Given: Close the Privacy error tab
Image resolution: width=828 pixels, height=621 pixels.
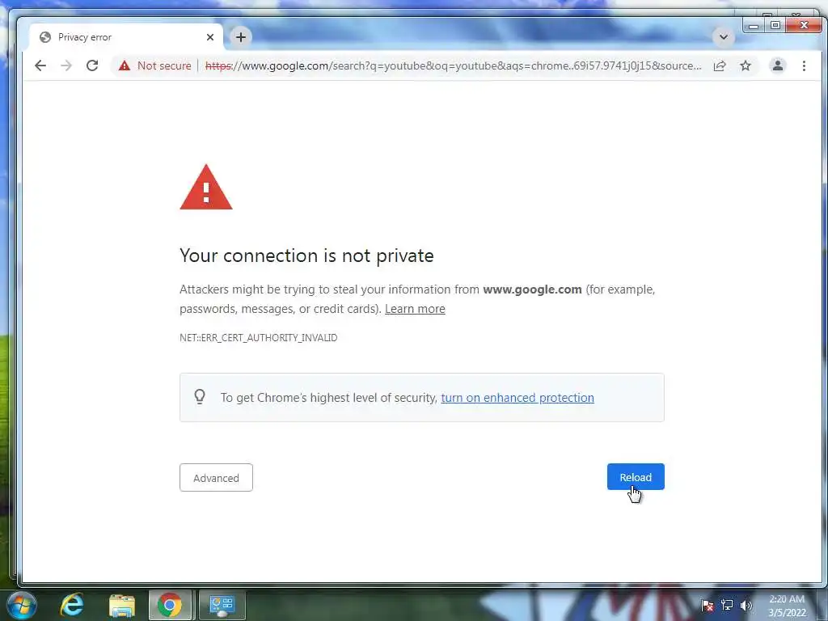Looking at the screenshot, I should point(210,37).
